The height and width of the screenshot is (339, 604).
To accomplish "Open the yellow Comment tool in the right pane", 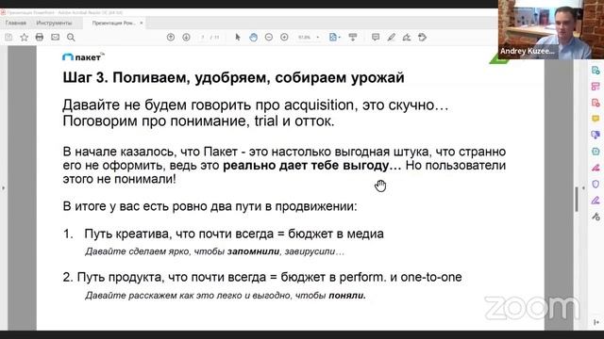I will tap(596, 119).
